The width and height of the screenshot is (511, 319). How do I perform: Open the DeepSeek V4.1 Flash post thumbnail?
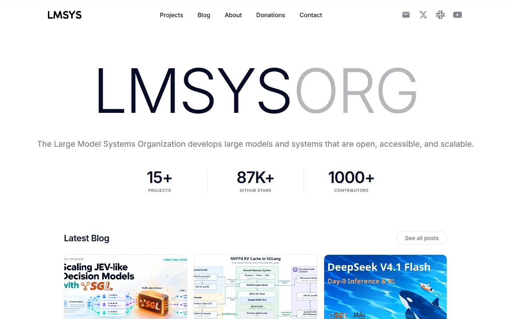click(x=385, y=287)
